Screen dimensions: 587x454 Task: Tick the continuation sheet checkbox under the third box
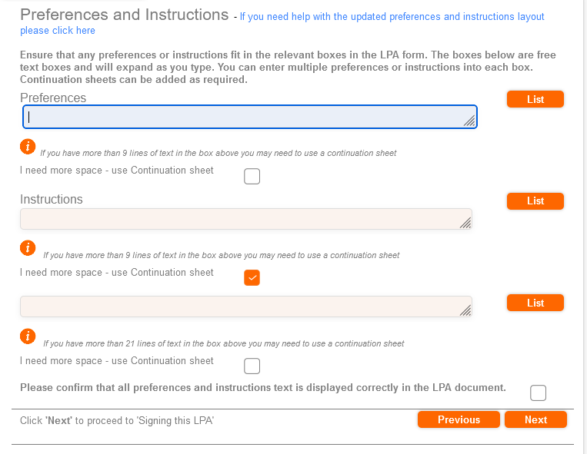[x=252, y=366]
